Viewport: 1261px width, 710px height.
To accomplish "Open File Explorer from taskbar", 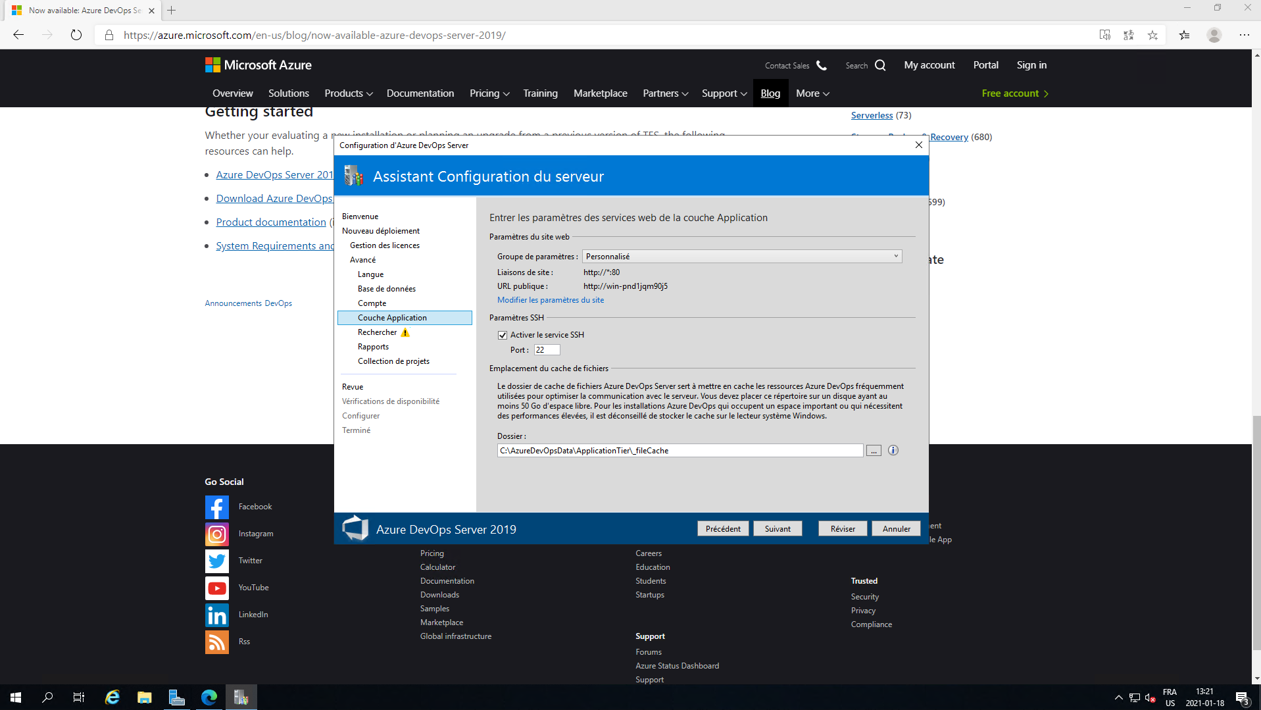I will tap(144, 697).
